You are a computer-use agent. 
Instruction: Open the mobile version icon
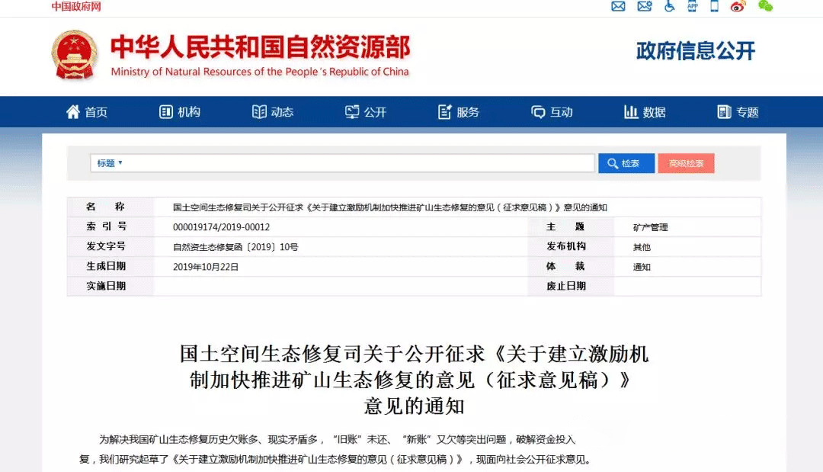point(713,7)
